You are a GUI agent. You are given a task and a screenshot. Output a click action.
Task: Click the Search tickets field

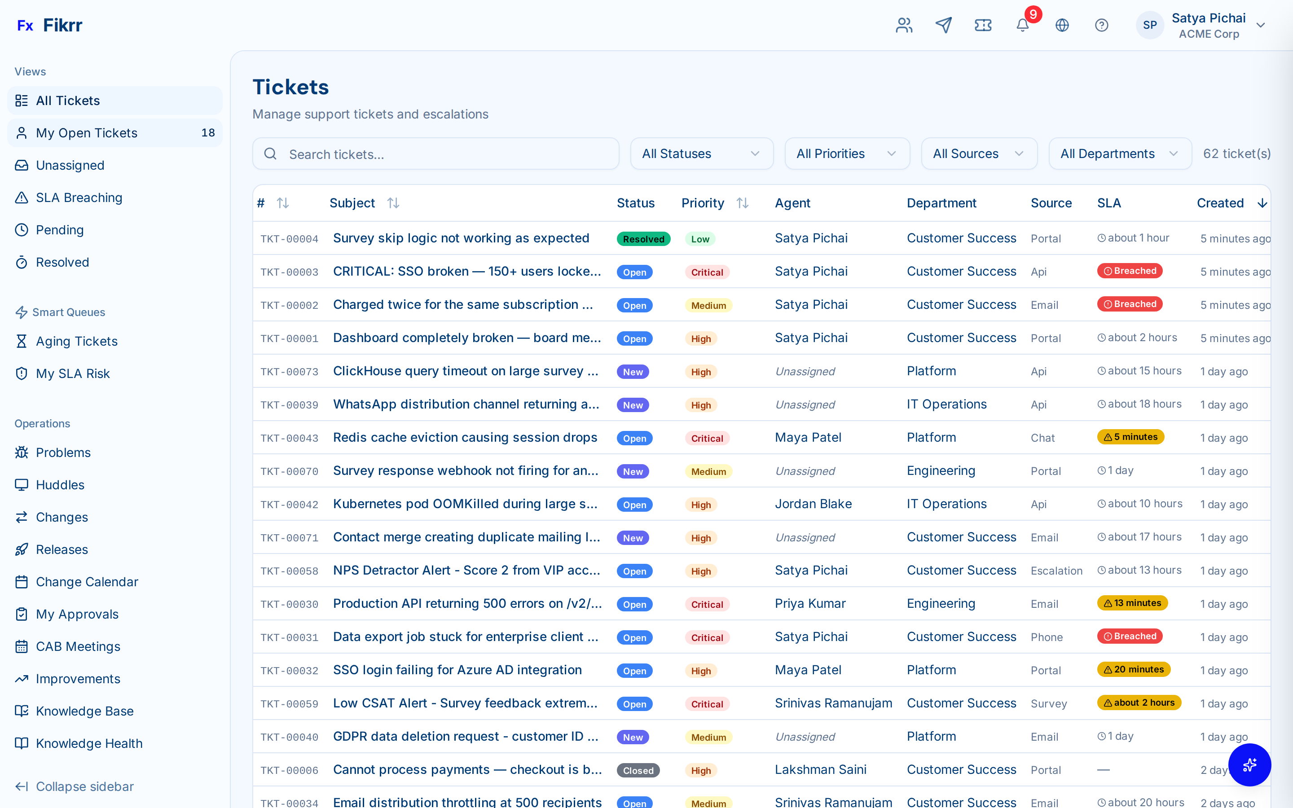436,154
